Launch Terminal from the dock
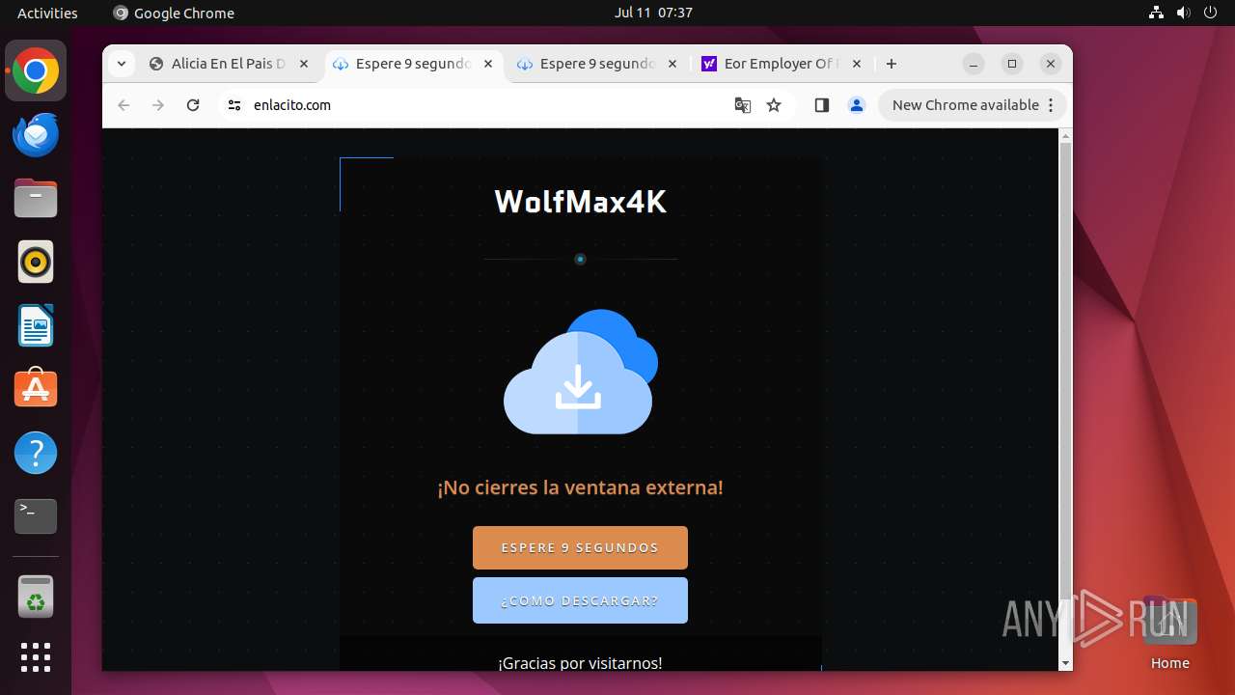1235x695 pixels. tap(36, 516)
